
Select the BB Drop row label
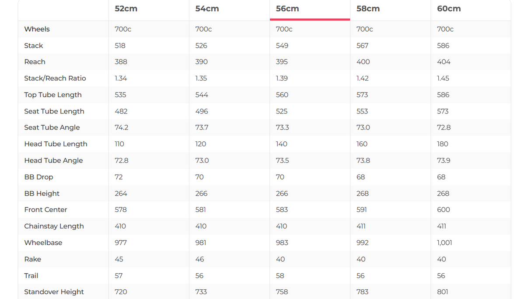(38, 177)
